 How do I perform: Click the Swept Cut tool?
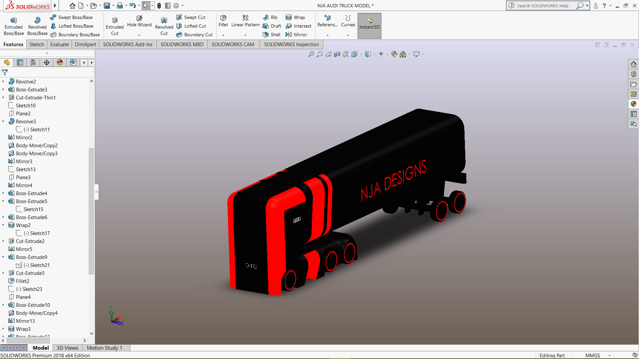[x=191, y=17]
